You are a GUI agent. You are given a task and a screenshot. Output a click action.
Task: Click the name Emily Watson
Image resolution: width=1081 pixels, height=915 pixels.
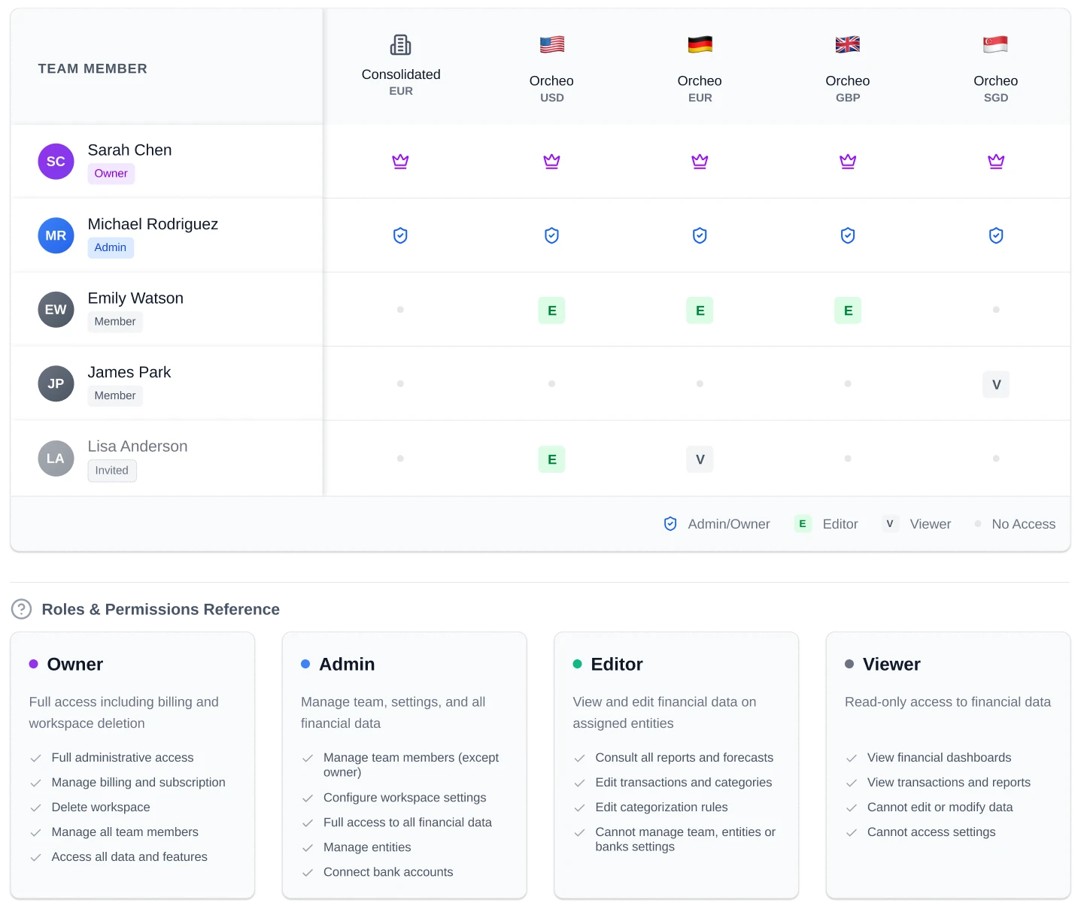pyautogui.click(x=135, y=298)
